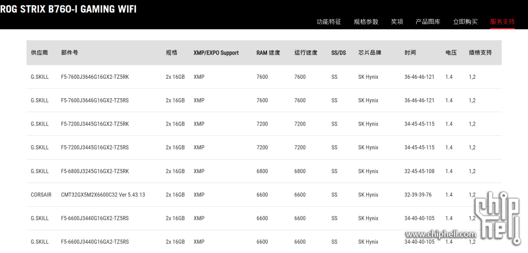Click voltage 1.4 in the F5-6800J3245G16GX2-TZ5RK row
The image size is (528, 253).
[x=449, y=171]
